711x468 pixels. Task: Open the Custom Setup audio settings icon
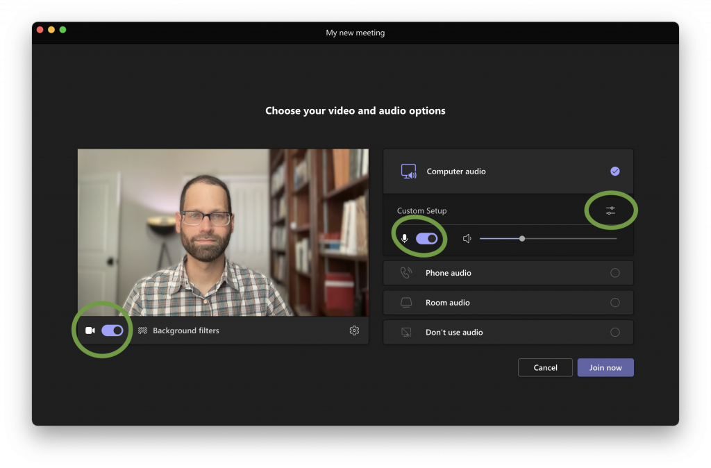(x=610, y=210)
